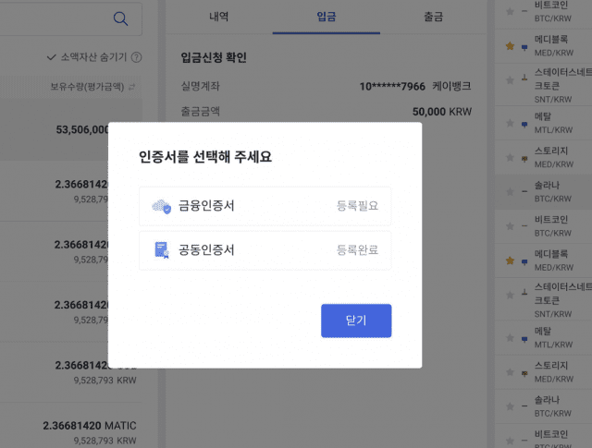Switch to the 출금 tab

tap(434, 17)
